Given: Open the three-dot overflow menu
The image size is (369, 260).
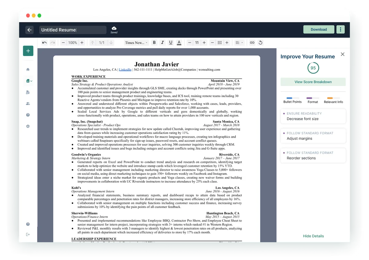Looking at the screenshot, I should 340,29.
